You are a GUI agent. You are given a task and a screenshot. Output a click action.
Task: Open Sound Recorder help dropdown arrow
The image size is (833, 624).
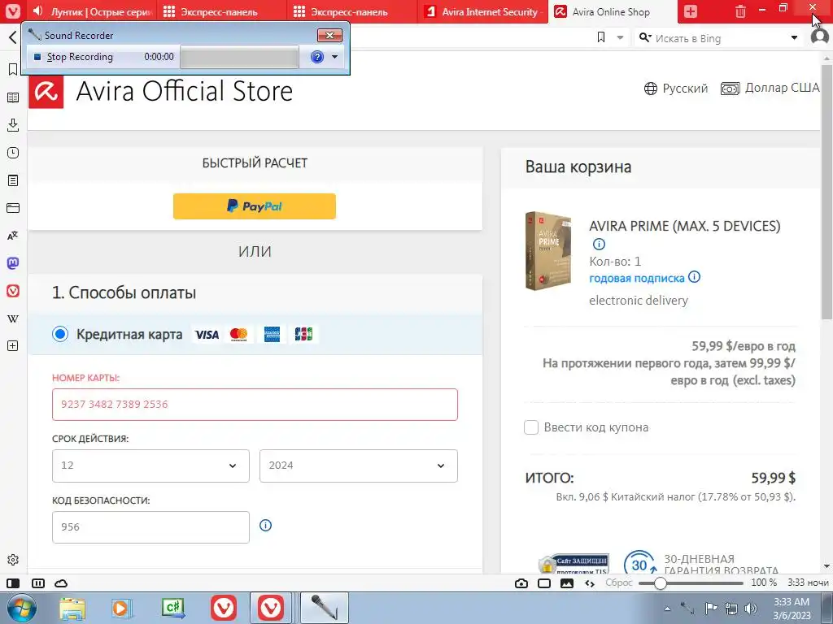[x=334, y=57]
